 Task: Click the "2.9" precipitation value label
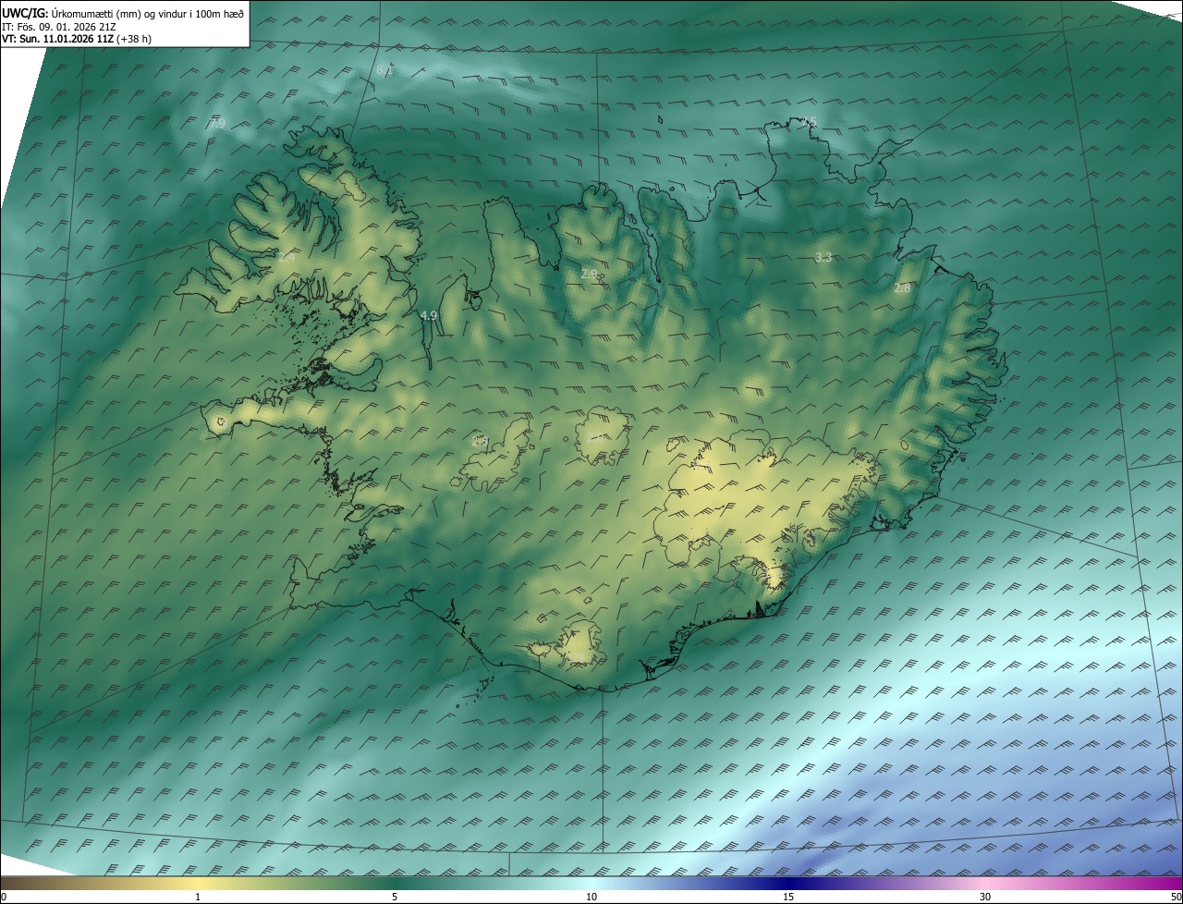[x=589, y=274]
